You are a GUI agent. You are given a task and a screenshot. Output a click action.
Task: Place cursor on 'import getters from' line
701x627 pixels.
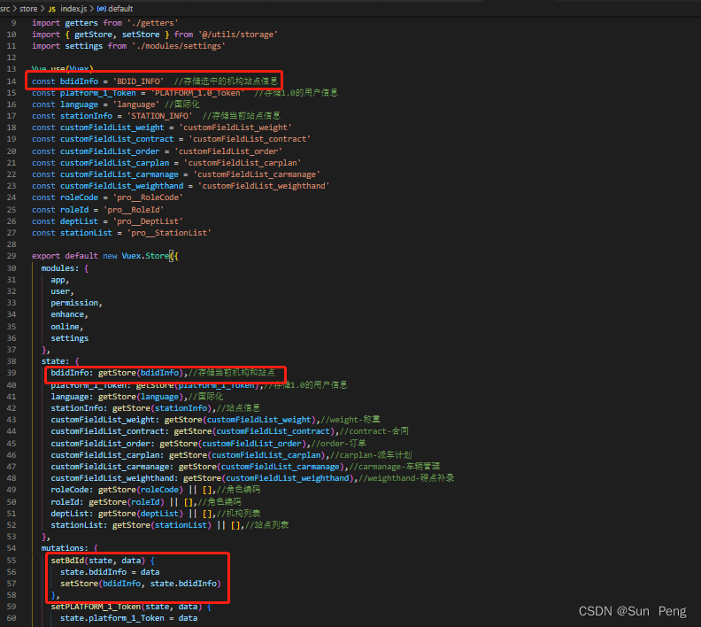(105, 23)
